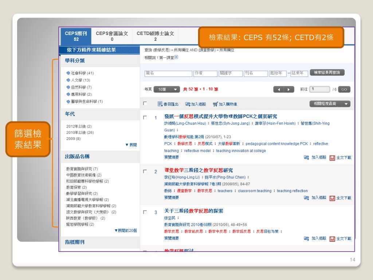This screenshot has width=373, height=280.
Task: Click the 作者 input field
Action: 205,73
